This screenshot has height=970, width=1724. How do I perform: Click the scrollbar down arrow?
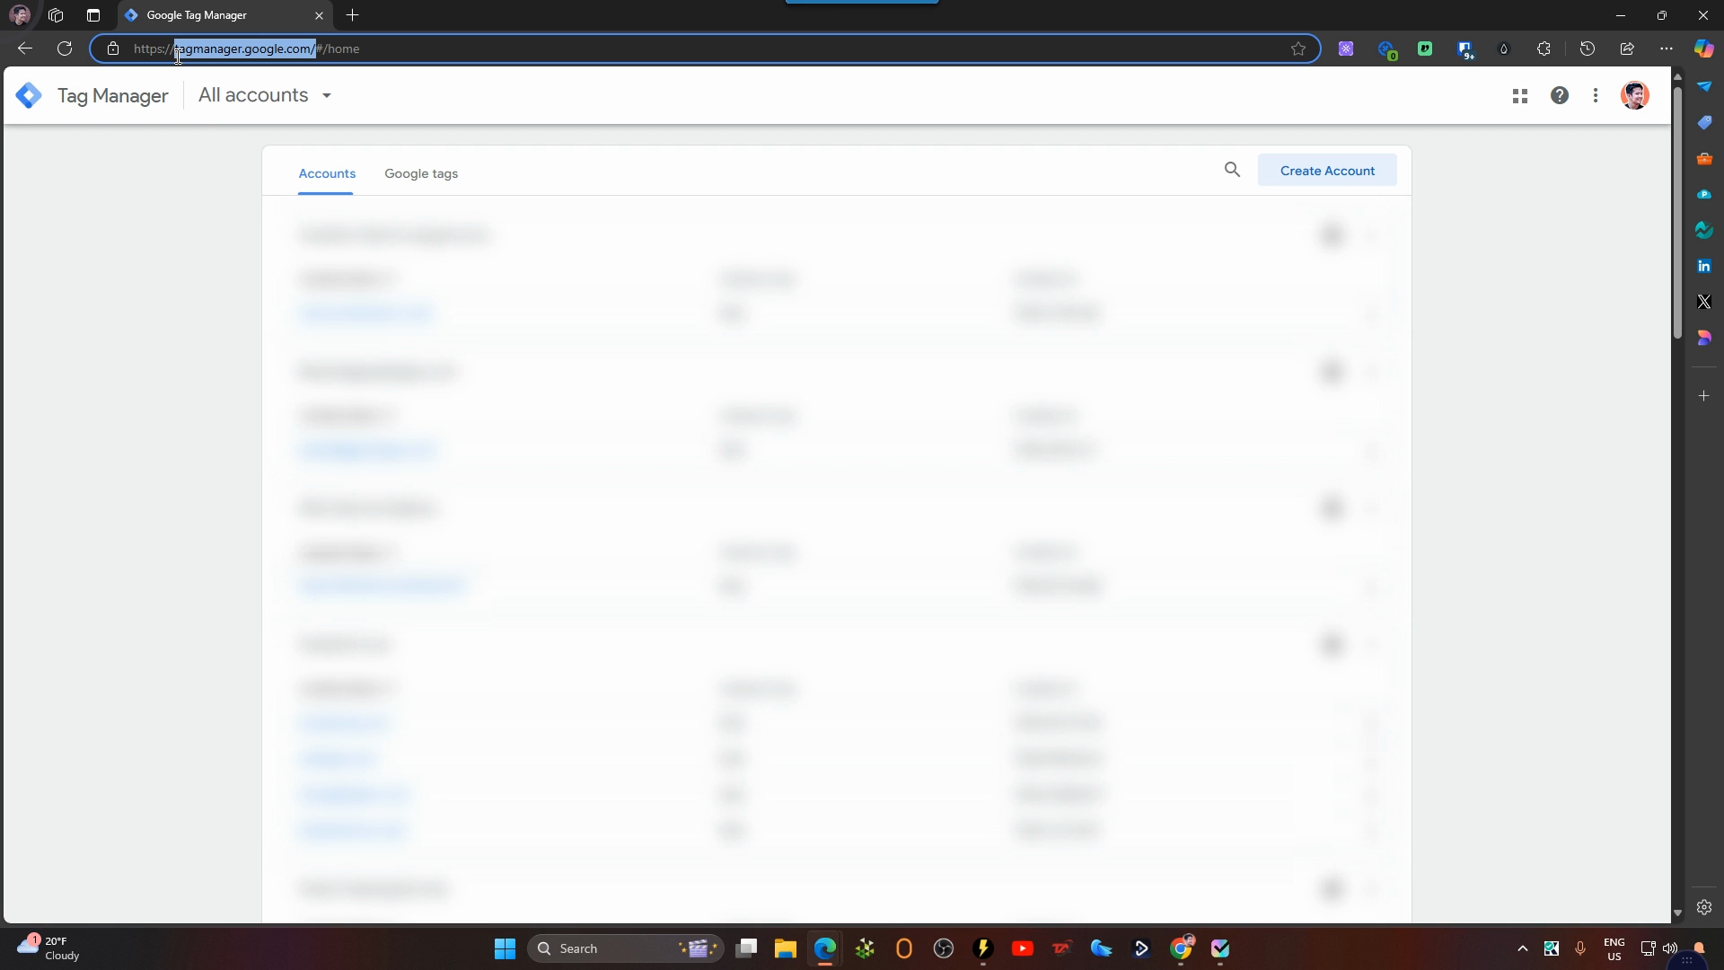(1677, 913)
